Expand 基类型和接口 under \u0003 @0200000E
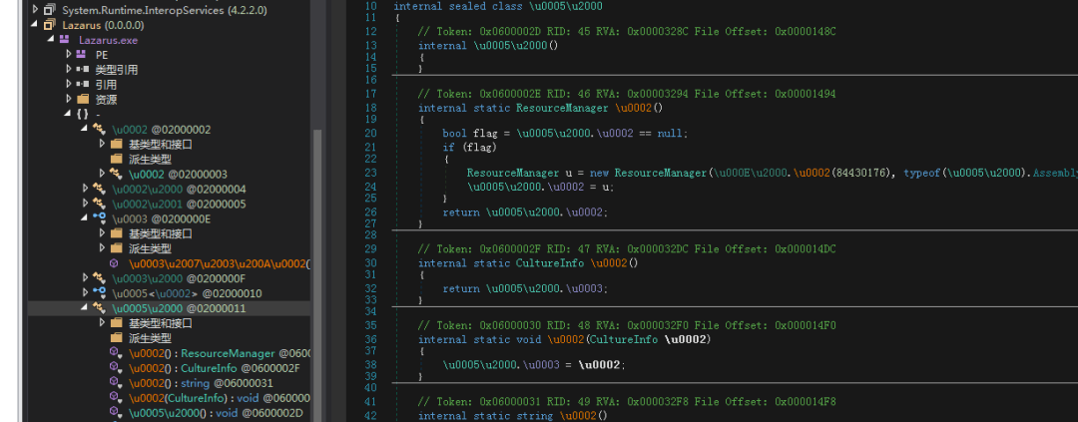Viewport: 1078px width, 422px height. (102, 233)
